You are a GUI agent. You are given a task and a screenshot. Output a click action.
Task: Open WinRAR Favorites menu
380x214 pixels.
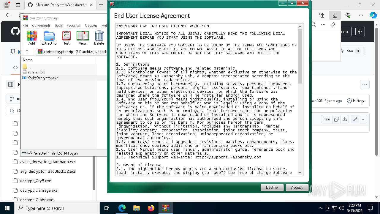74,26
